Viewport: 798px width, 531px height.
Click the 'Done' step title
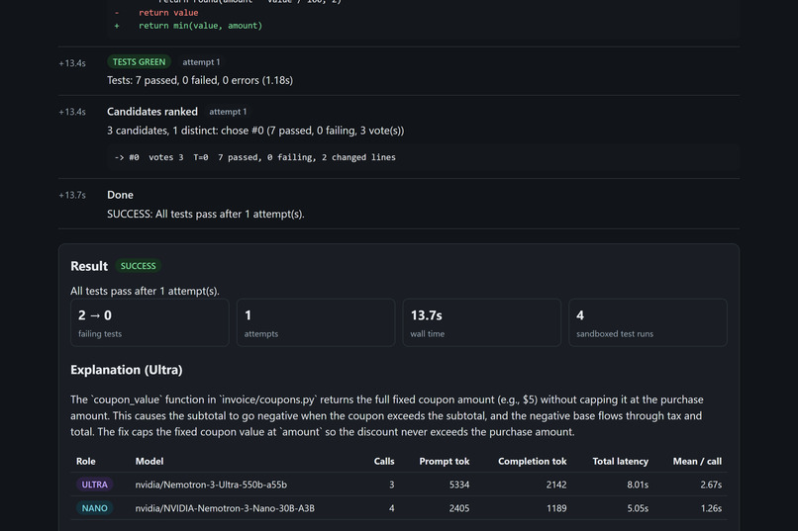[120, 195]
